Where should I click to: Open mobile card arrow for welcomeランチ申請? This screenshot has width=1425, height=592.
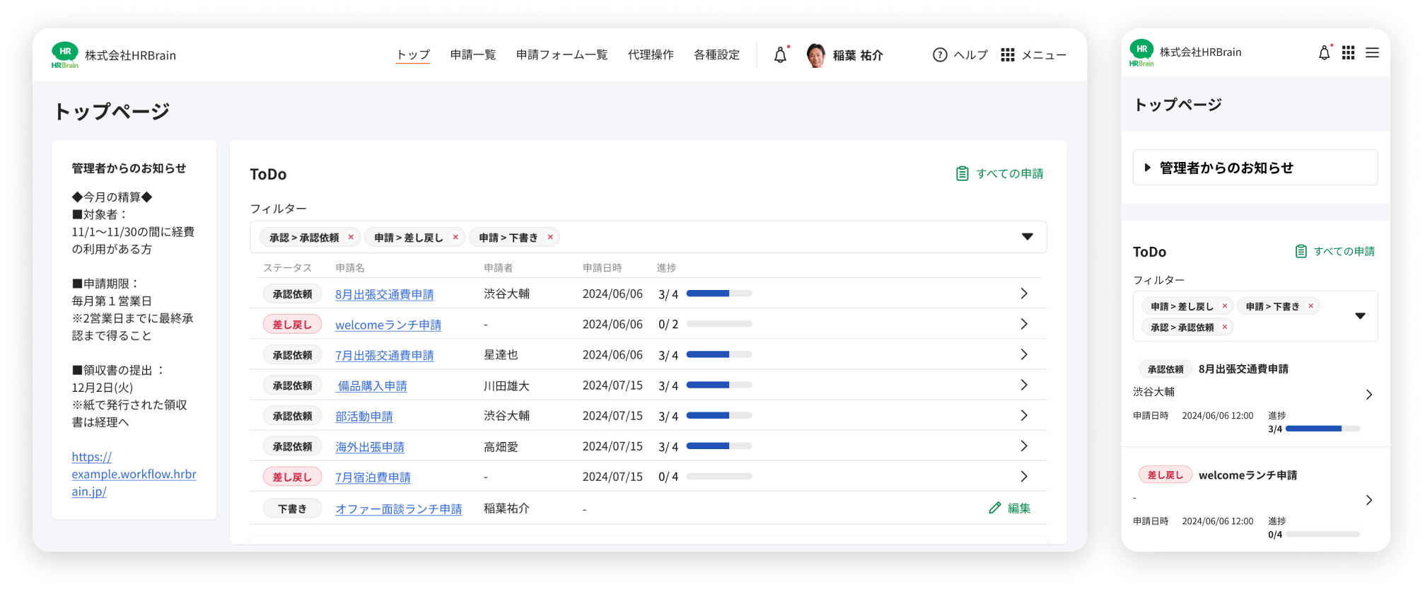tap(1369, 500)
